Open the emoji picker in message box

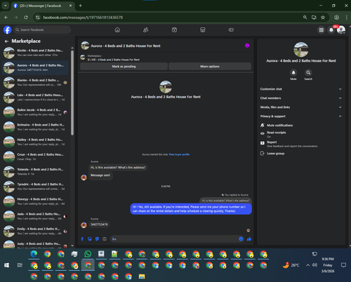tap(241, 239)
